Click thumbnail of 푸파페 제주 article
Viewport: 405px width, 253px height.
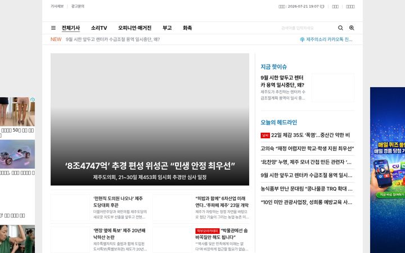172,207
